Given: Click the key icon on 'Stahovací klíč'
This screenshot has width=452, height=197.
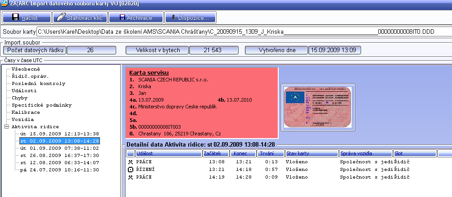Looking at the screenshot, I should coord(60,17).
